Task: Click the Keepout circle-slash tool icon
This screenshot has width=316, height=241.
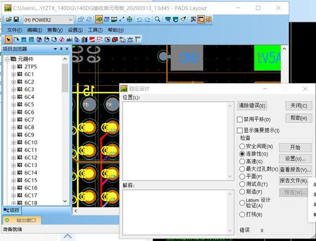Action: tap(62, 40)
